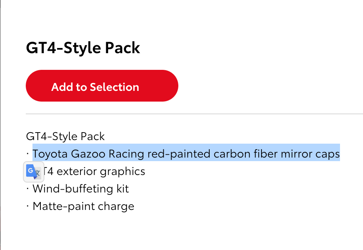363x250 pixels.
Task: Click the bullet before Matte-paint charge
Action: click(28, 206)
